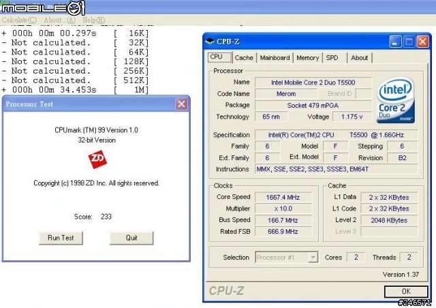Click the Brand ID field
Image resolution: width=436 pixels, height=308 pixels.
[x=364, y=94]
